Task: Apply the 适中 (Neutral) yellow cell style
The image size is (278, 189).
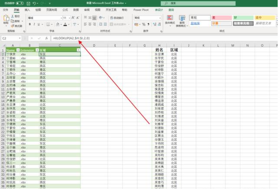Action: (265, 18)
